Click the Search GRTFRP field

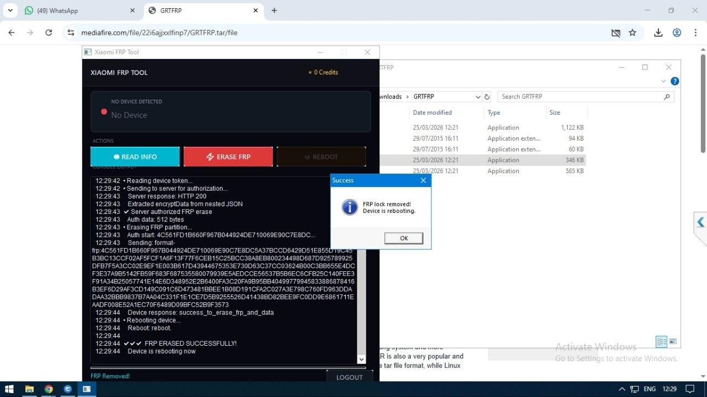[580, 96]
